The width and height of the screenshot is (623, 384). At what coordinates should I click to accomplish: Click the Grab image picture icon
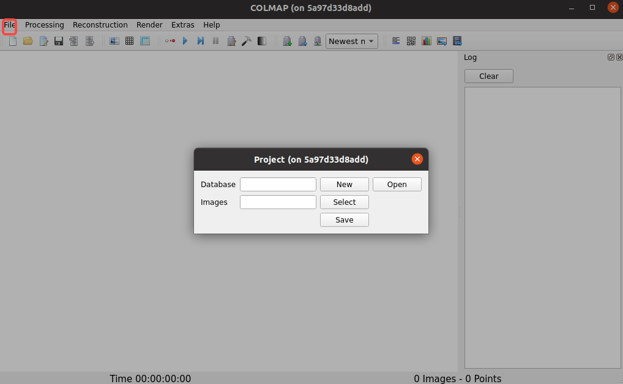tap(442, 41)
